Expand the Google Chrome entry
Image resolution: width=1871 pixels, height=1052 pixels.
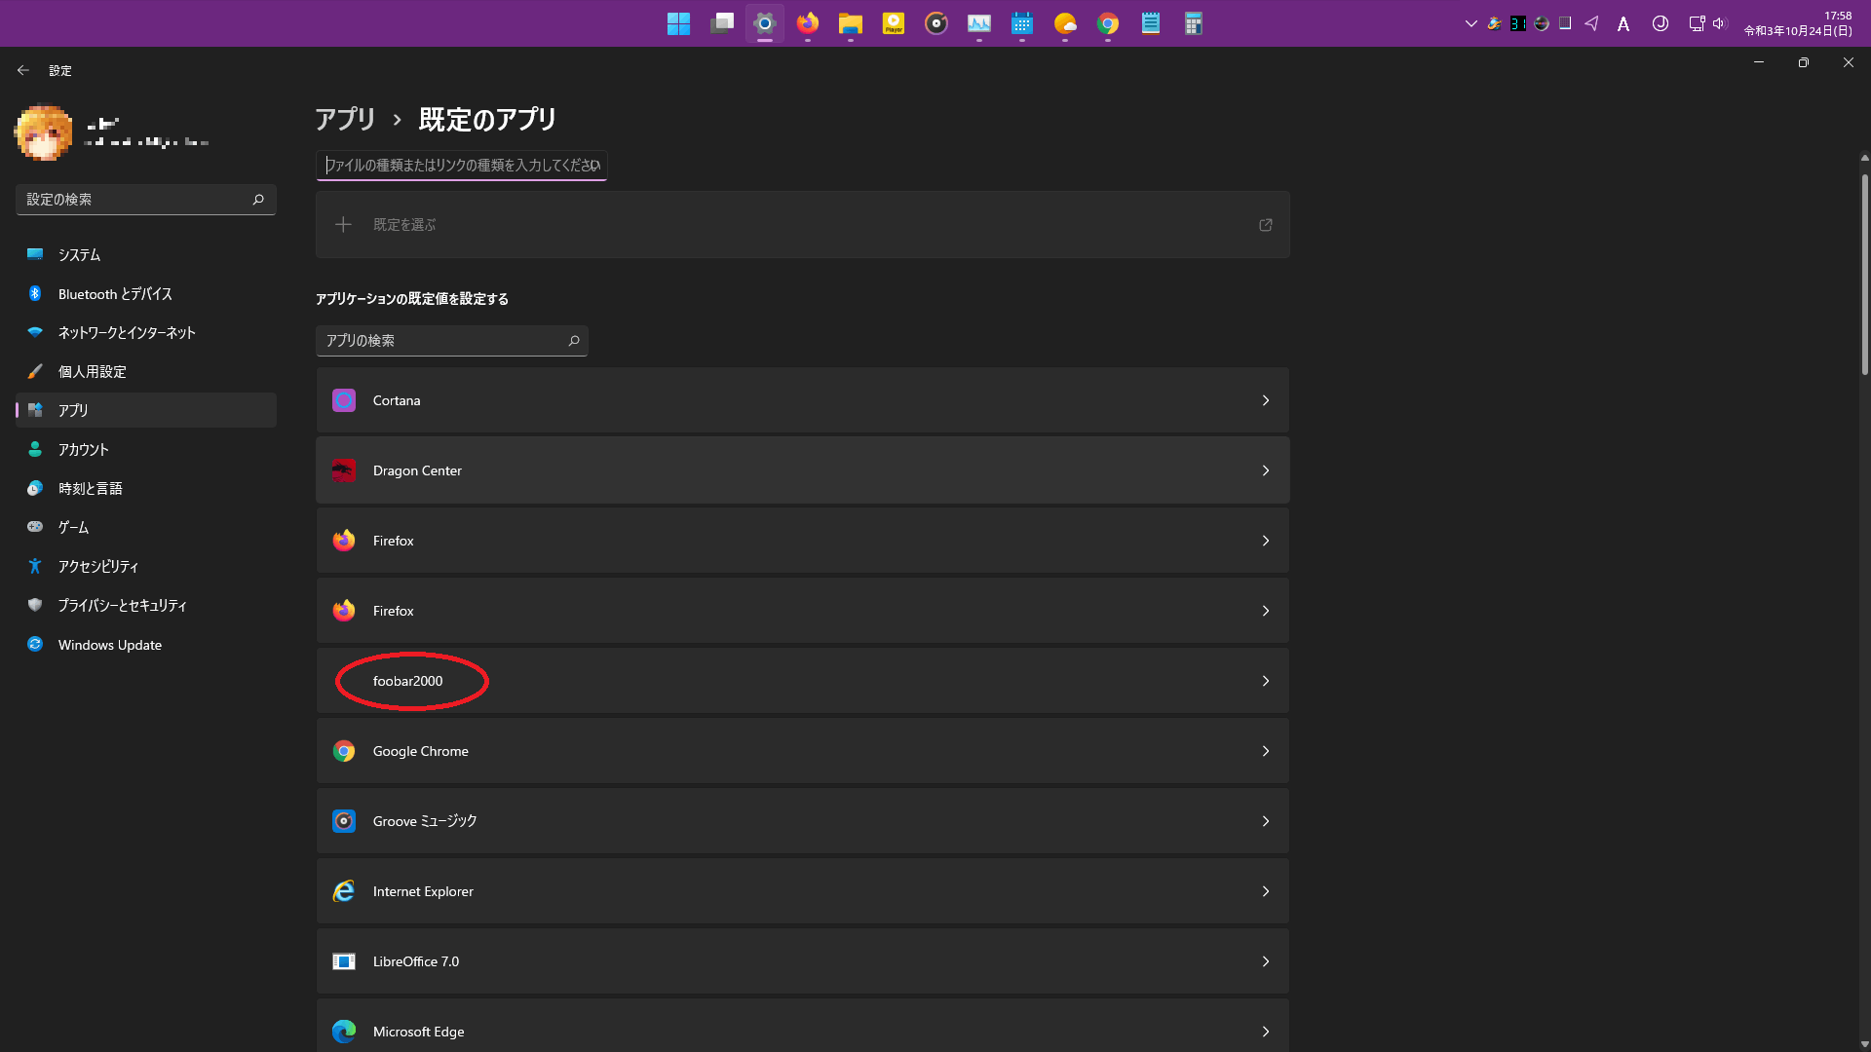801,750
